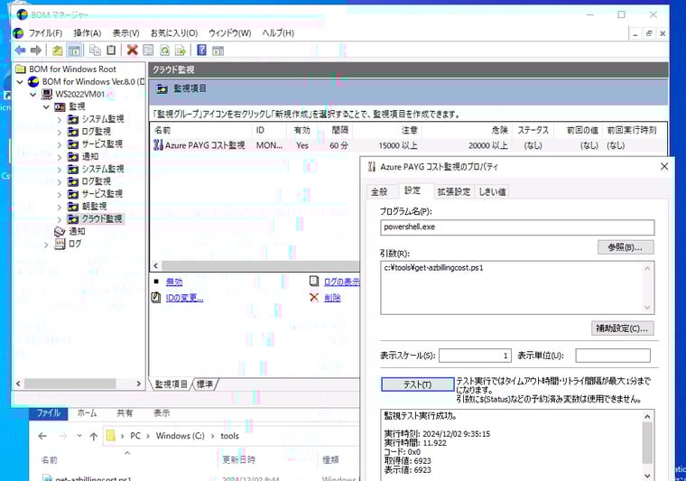This screenshot has width=686, height=481.
Task: Move up one level with the folder-arrow toolbar icon
Action: 57,51
